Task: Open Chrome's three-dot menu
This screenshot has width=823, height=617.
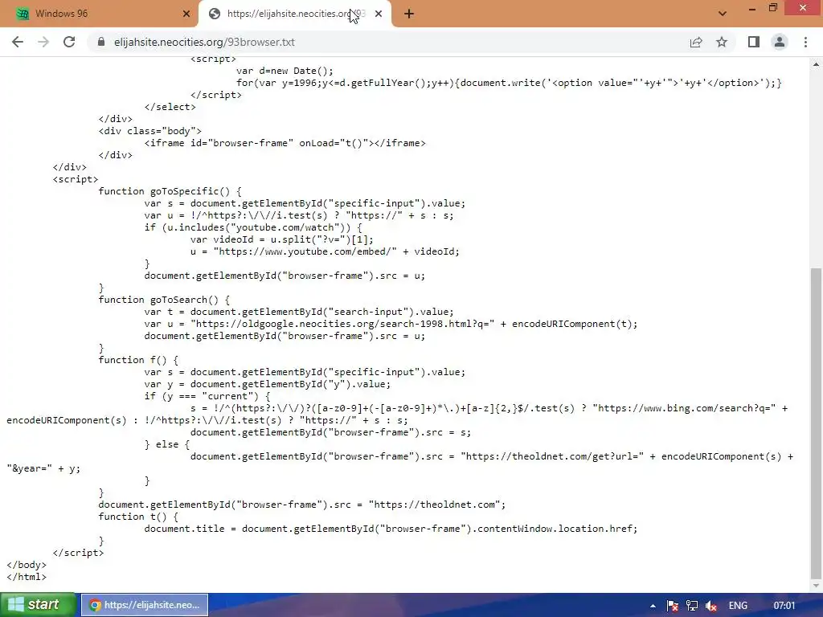Action: (805, 42)
